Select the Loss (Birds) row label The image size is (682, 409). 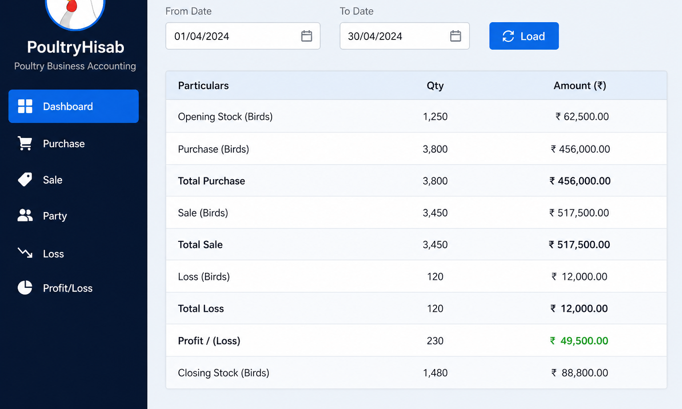click(204, 277)
